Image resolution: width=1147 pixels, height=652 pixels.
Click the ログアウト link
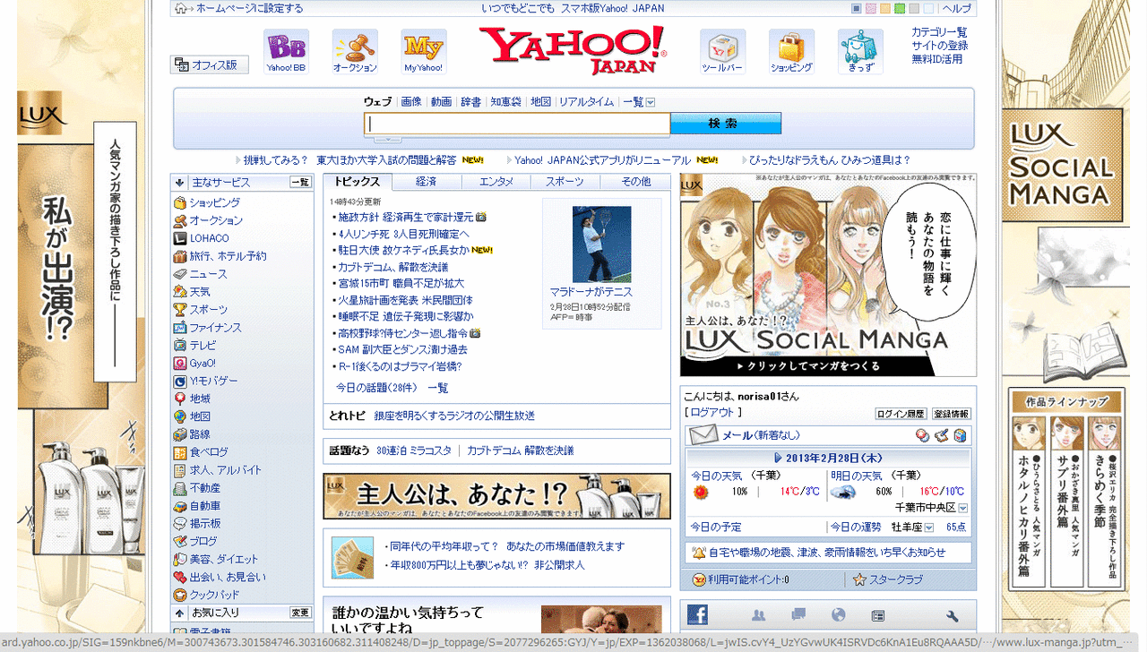click(x=712, y=412)
